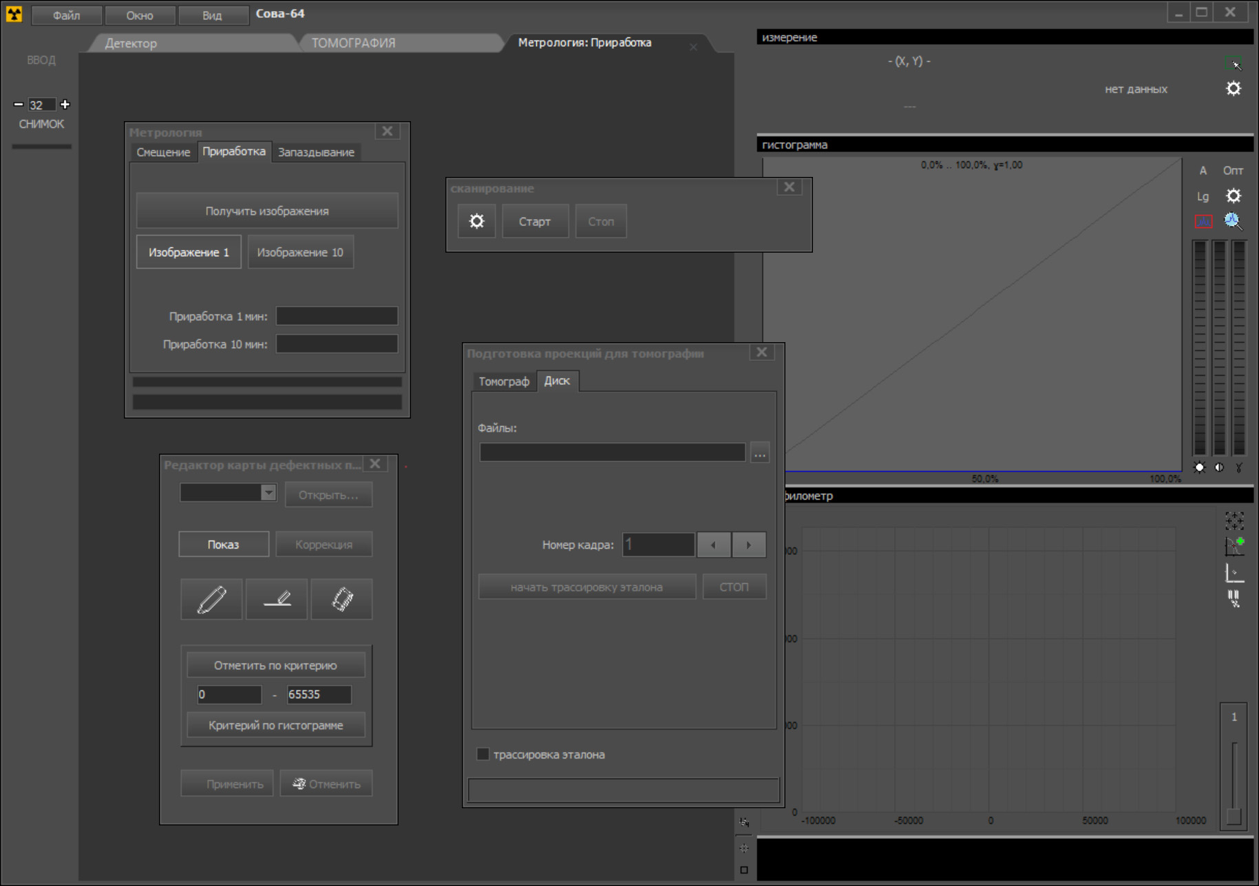Open histogram settings gear
1259x886 pixels.
pos(1233,196)
